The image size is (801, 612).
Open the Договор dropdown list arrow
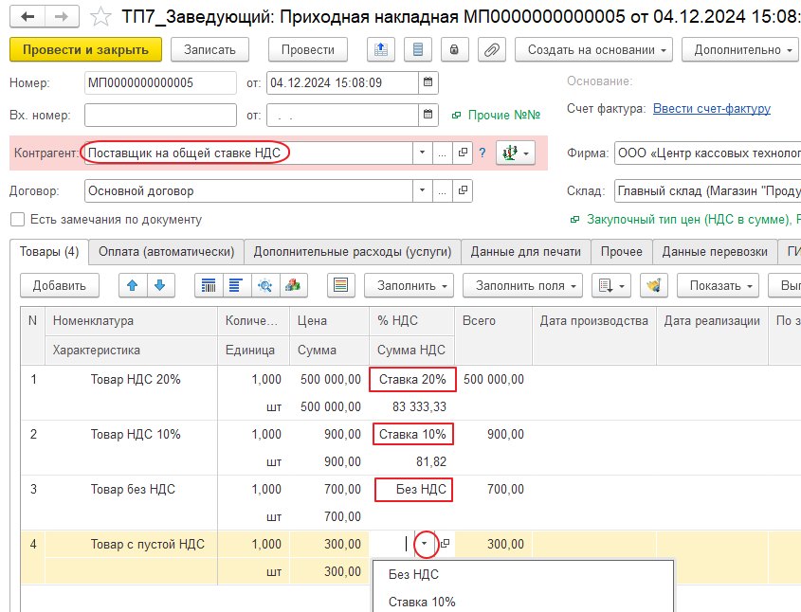pyautogui.click(x=422, y=191)
